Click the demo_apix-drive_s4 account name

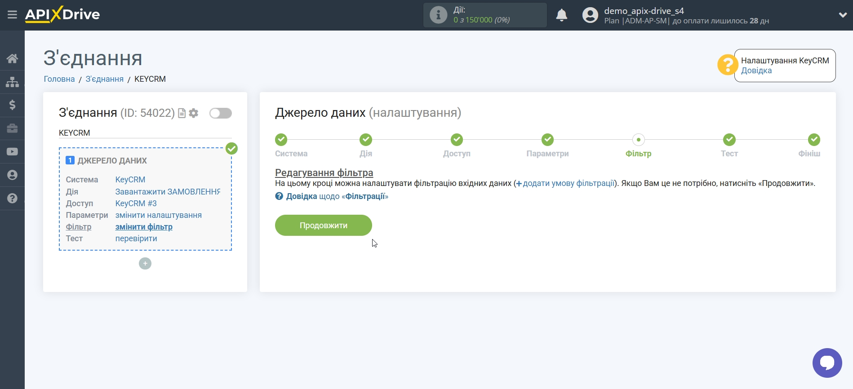click(x=644, y=11)
